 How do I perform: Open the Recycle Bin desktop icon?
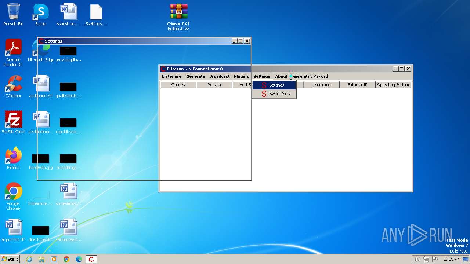pos(13,15)
